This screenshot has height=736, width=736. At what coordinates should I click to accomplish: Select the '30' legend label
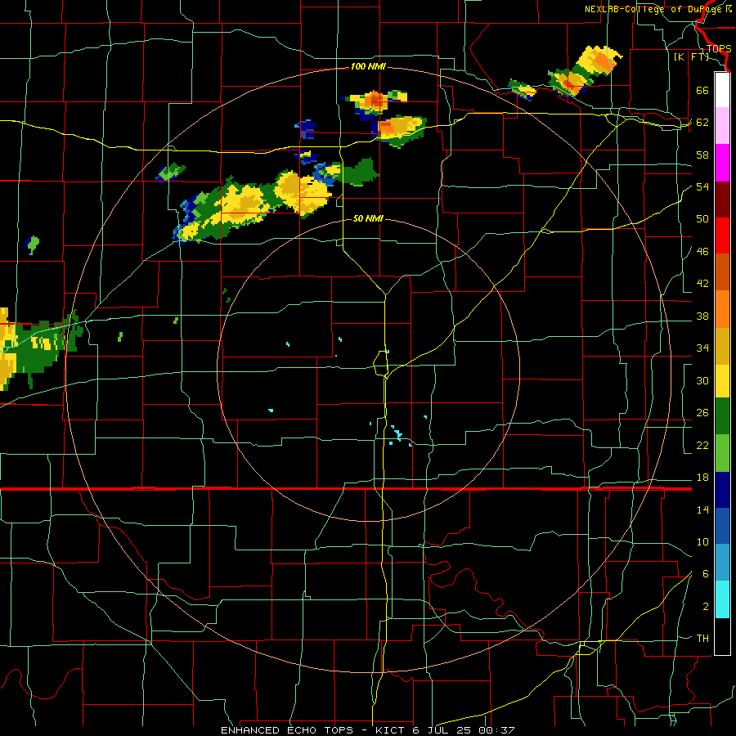[702, 380]
